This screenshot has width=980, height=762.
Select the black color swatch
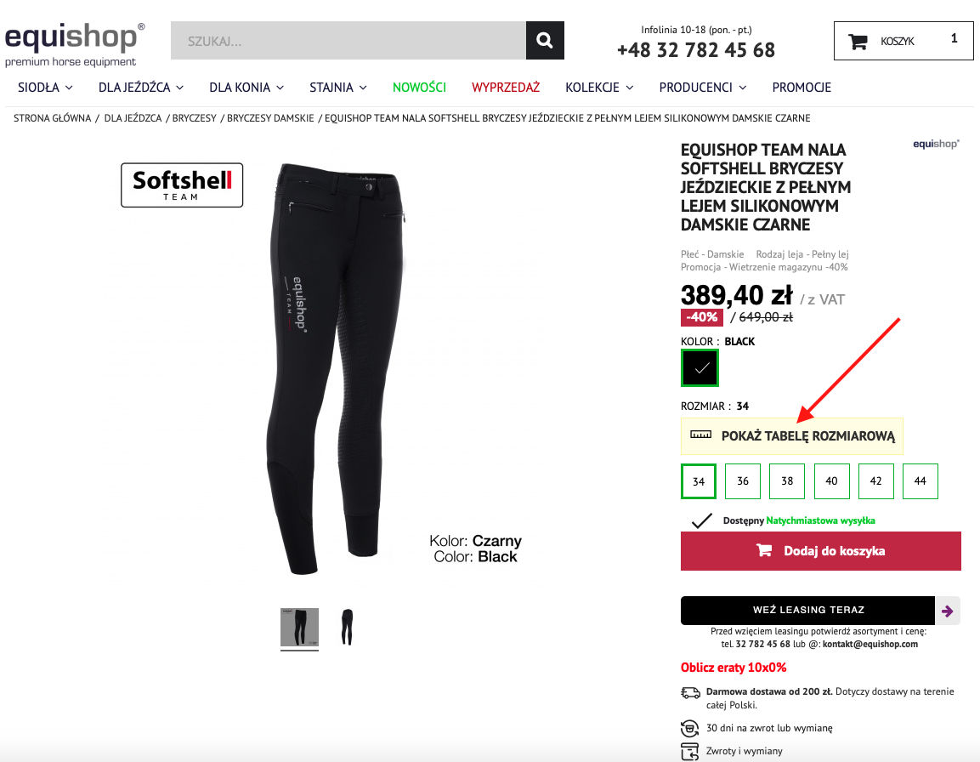tap(700, 368)
